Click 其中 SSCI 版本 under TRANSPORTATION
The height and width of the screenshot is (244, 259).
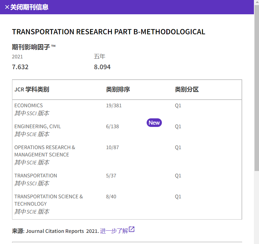[x=32, y=183]
